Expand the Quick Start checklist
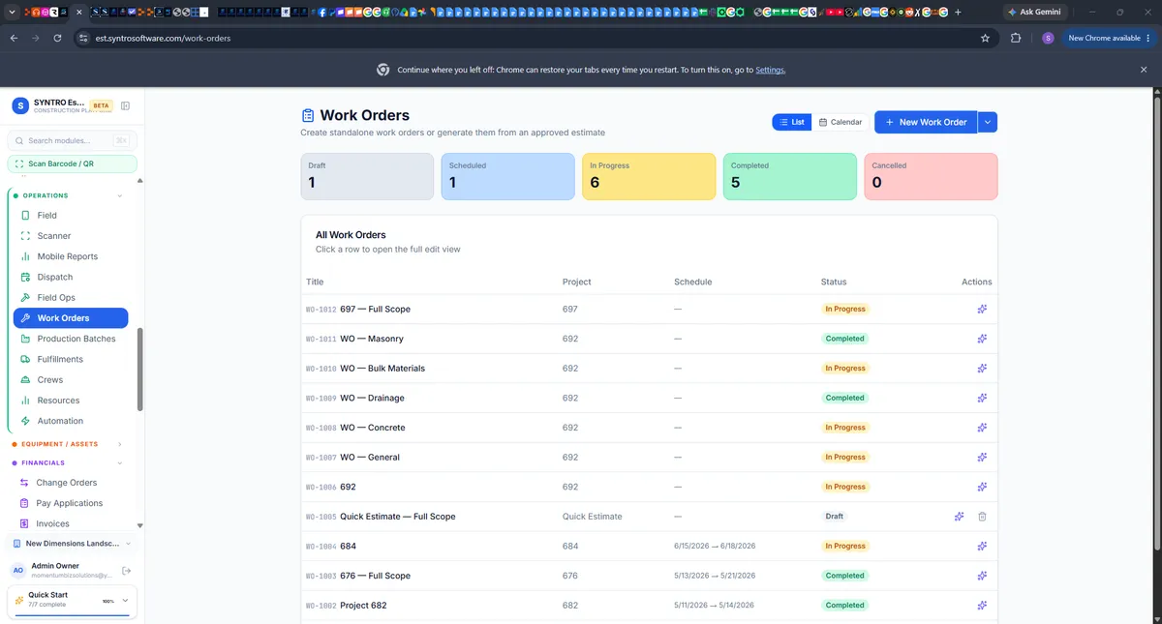 [x=124, y=601]
